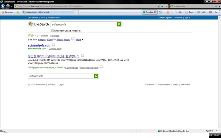Go back with the blue Back arrow
Screen dimensions: 221x138
3,6
